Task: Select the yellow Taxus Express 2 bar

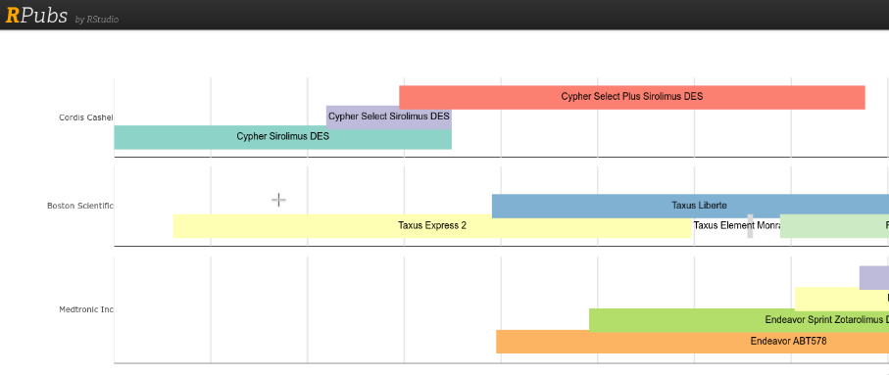Action: (432, 226)
